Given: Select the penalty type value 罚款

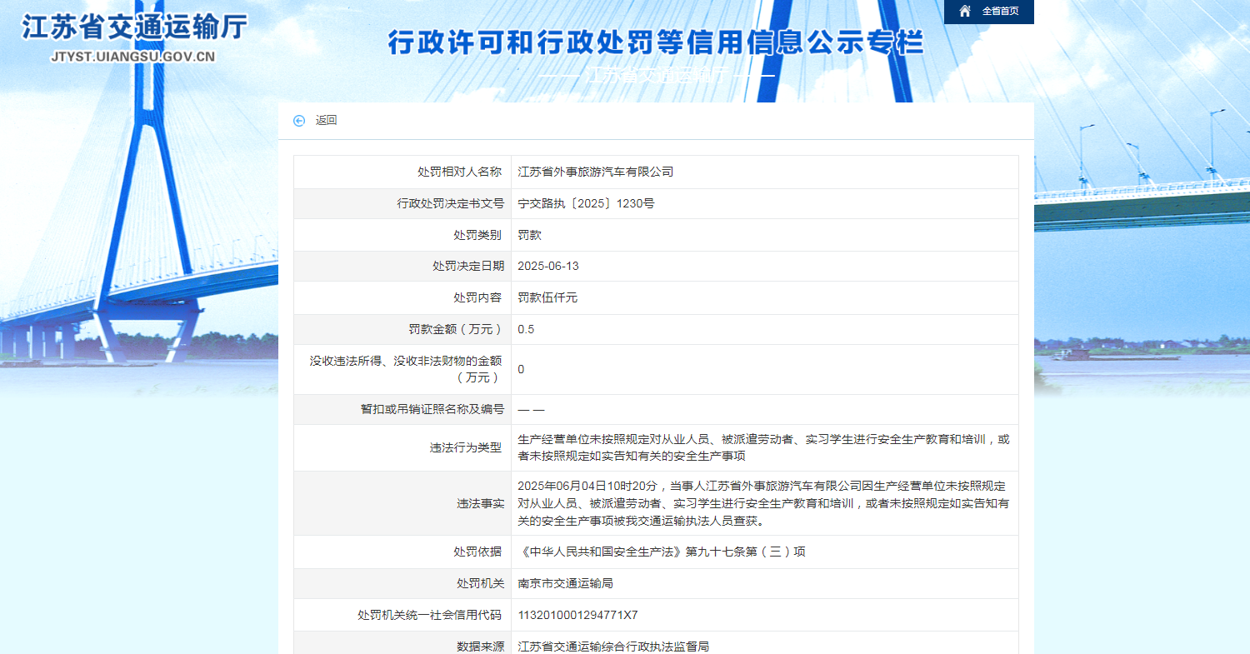Looking at the screenshot, I should pyautogui.click(x=529, y=236).
